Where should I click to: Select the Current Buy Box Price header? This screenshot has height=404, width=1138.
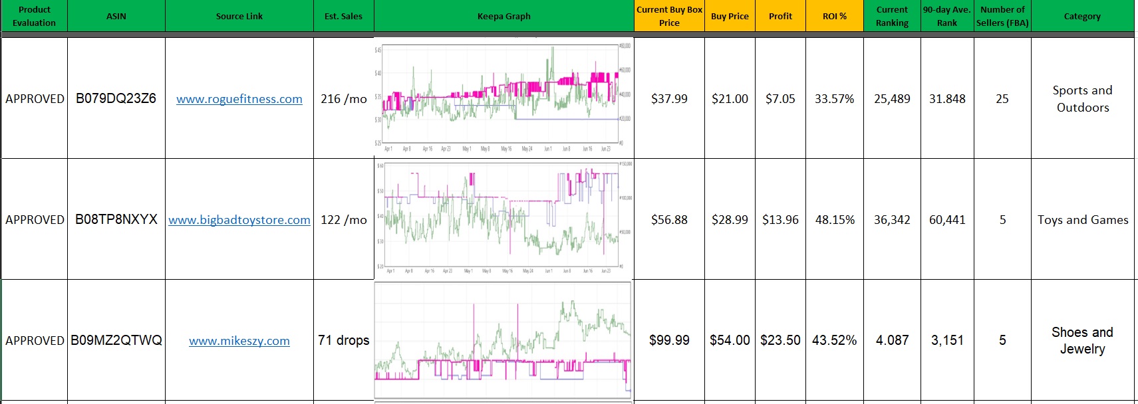pyautogui.click(x=669, y=16)
